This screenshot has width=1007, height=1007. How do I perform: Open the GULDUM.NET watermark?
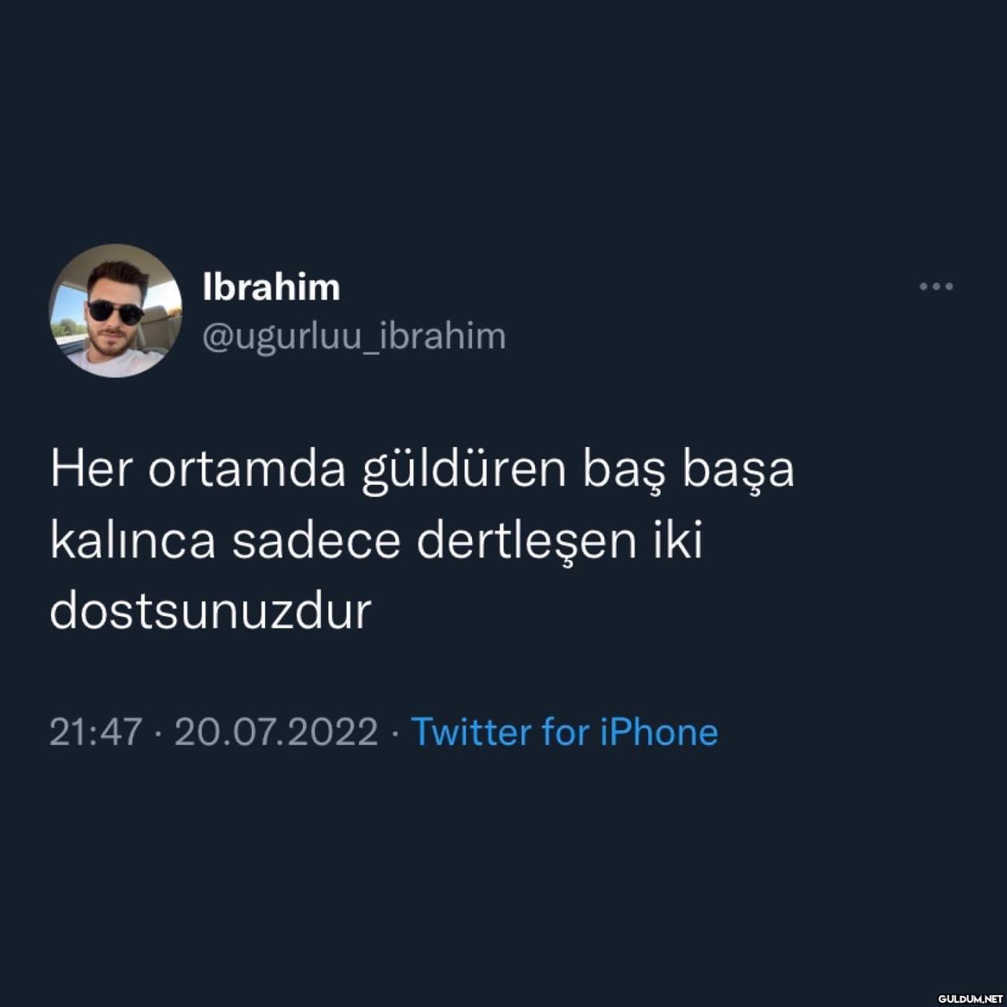point(970,998)
